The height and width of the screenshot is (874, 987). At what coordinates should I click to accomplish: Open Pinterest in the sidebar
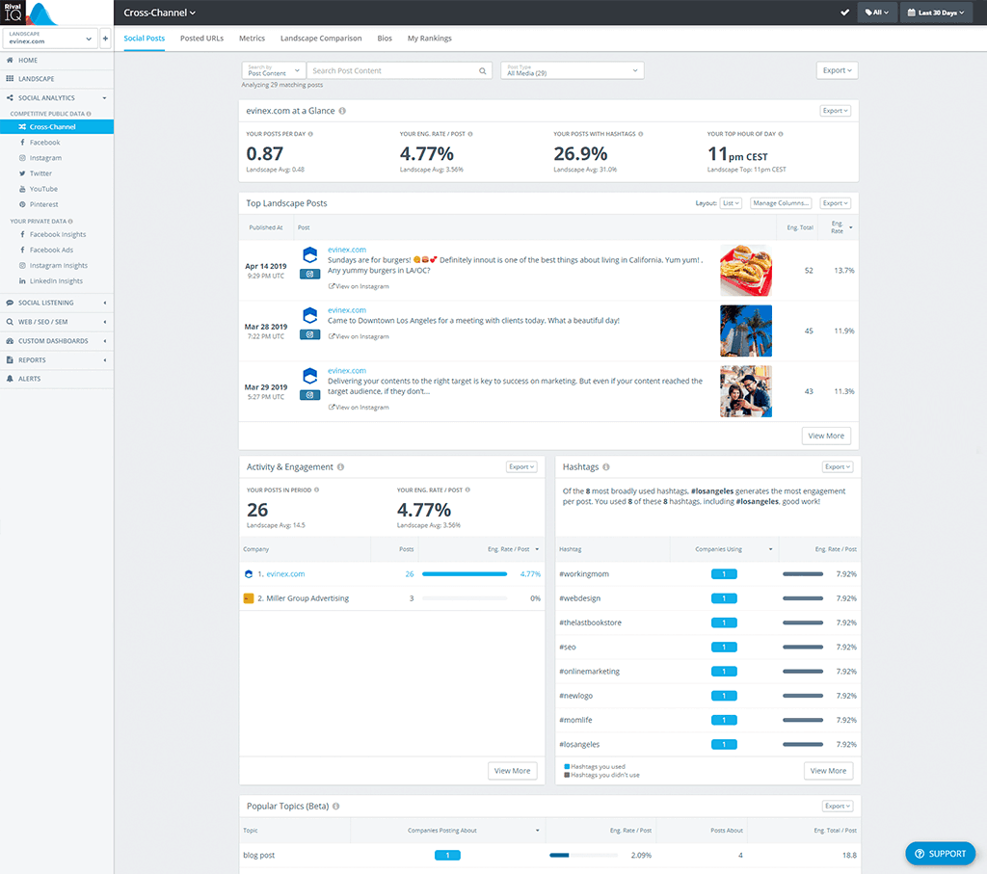[44, 204]
